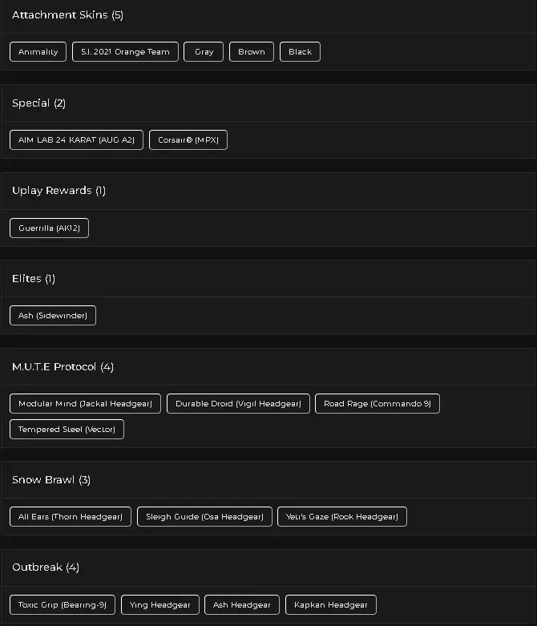Select the Corsair (MPX) special skin
537x626 pixels.
point(188,140)
